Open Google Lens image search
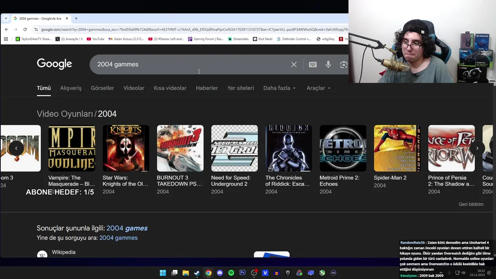496x279 pixels. pyautogui.click(x=343, y=65)
